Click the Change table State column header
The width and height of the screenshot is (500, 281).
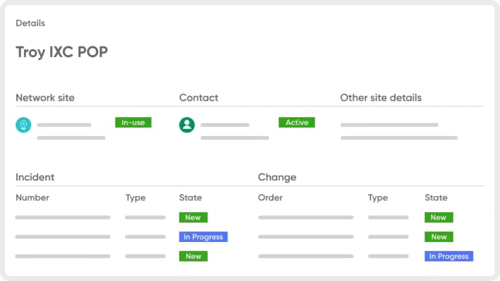(436, 198)
